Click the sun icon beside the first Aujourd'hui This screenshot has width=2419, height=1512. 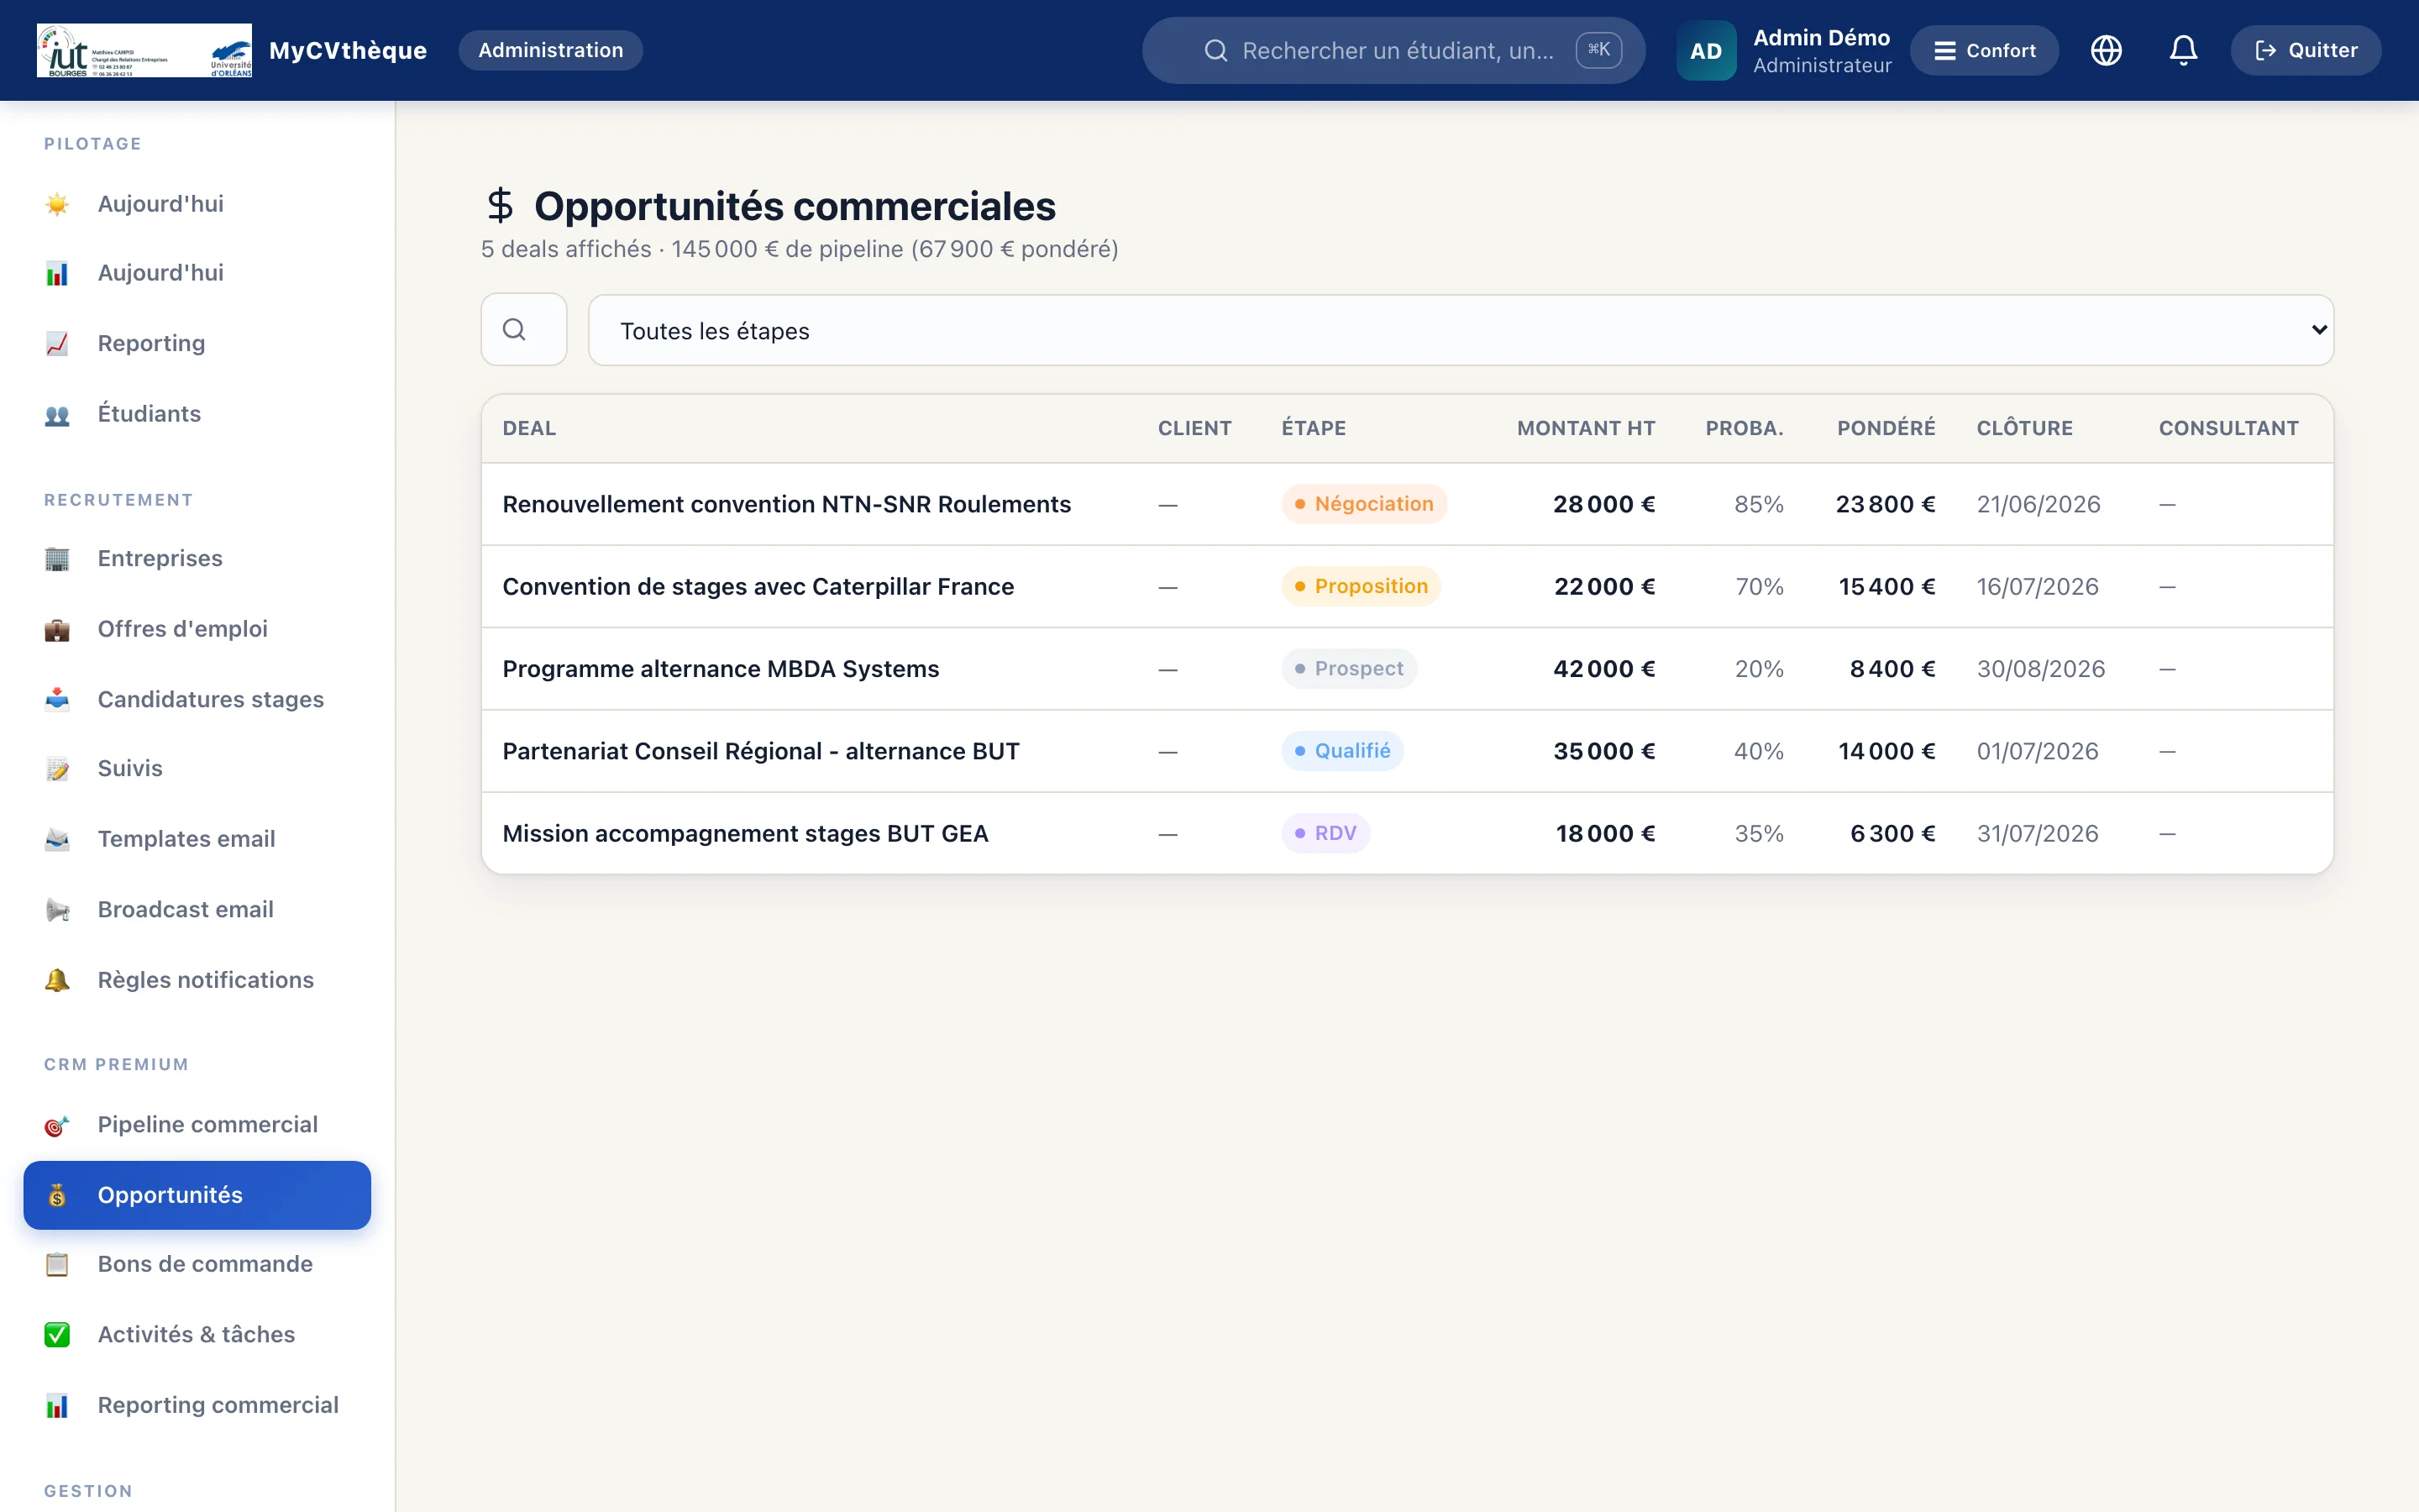pyautogui.click(x=57, y=204)
